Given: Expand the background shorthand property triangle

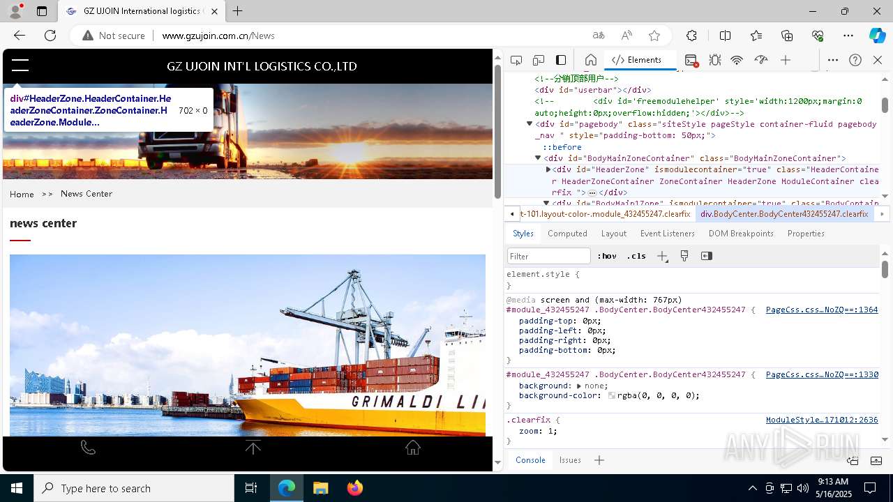Looking at the screenshot, I should (579, 386).
